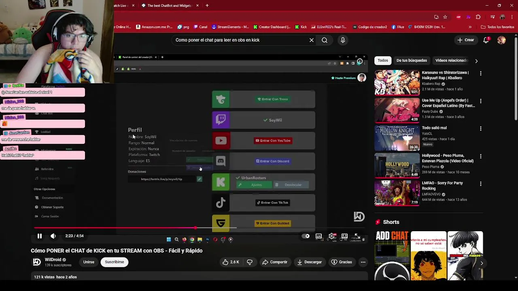Start voice search with the microphone
The image size is (518, 291).
click(343, 40)
